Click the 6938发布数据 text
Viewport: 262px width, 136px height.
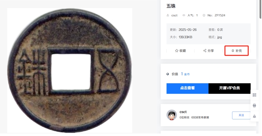[200, 117]
